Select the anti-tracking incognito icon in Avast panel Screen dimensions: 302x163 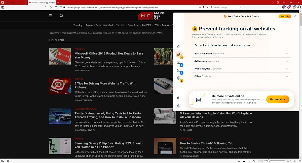[x=179, y=54]
